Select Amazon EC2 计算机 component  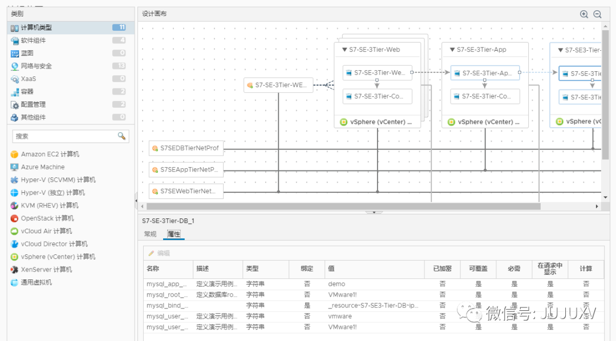point(50,155)
